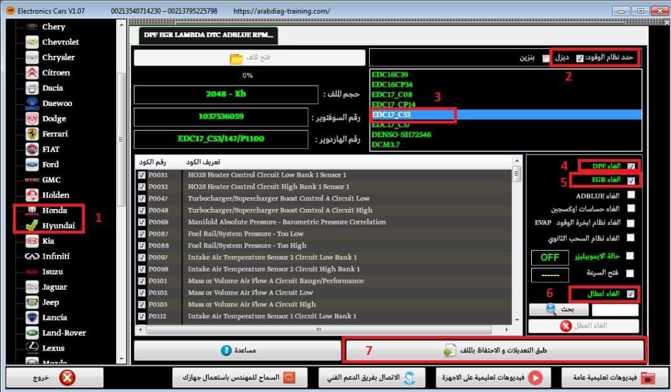Select the Kia logo icon
671x392 pixels.
click(32, 241)
